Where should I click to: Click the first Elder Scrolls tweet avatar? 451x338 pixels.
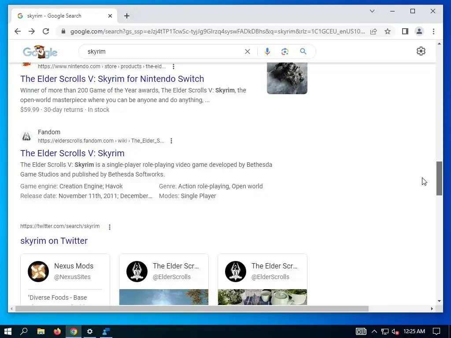point(137,271)
